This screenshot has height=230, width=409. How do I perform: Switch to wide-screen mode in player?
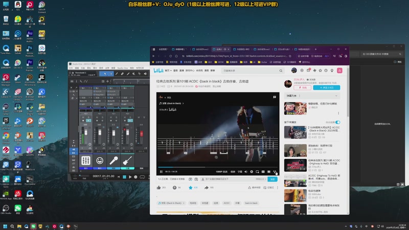[x=263, y=172]
